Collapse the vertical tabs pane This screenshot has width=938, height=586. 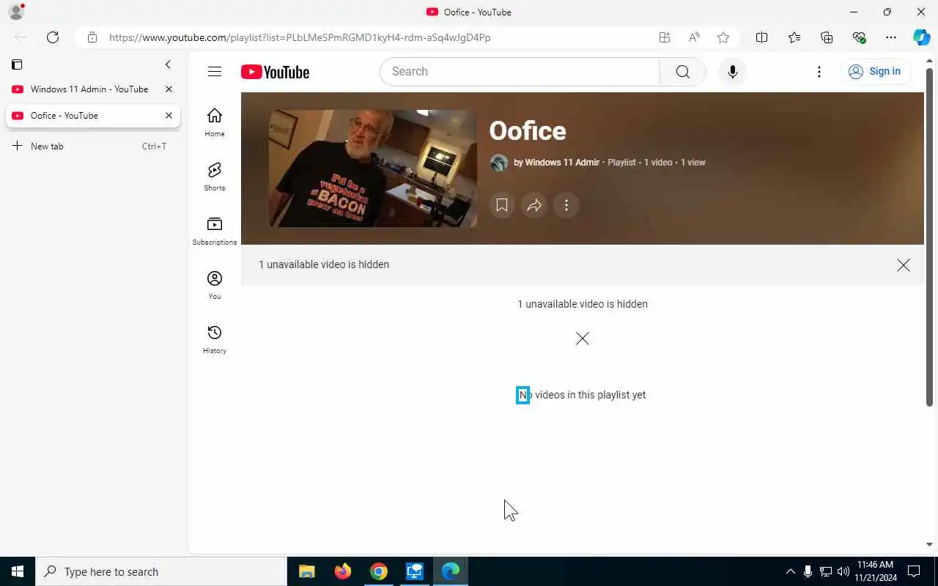168,64
